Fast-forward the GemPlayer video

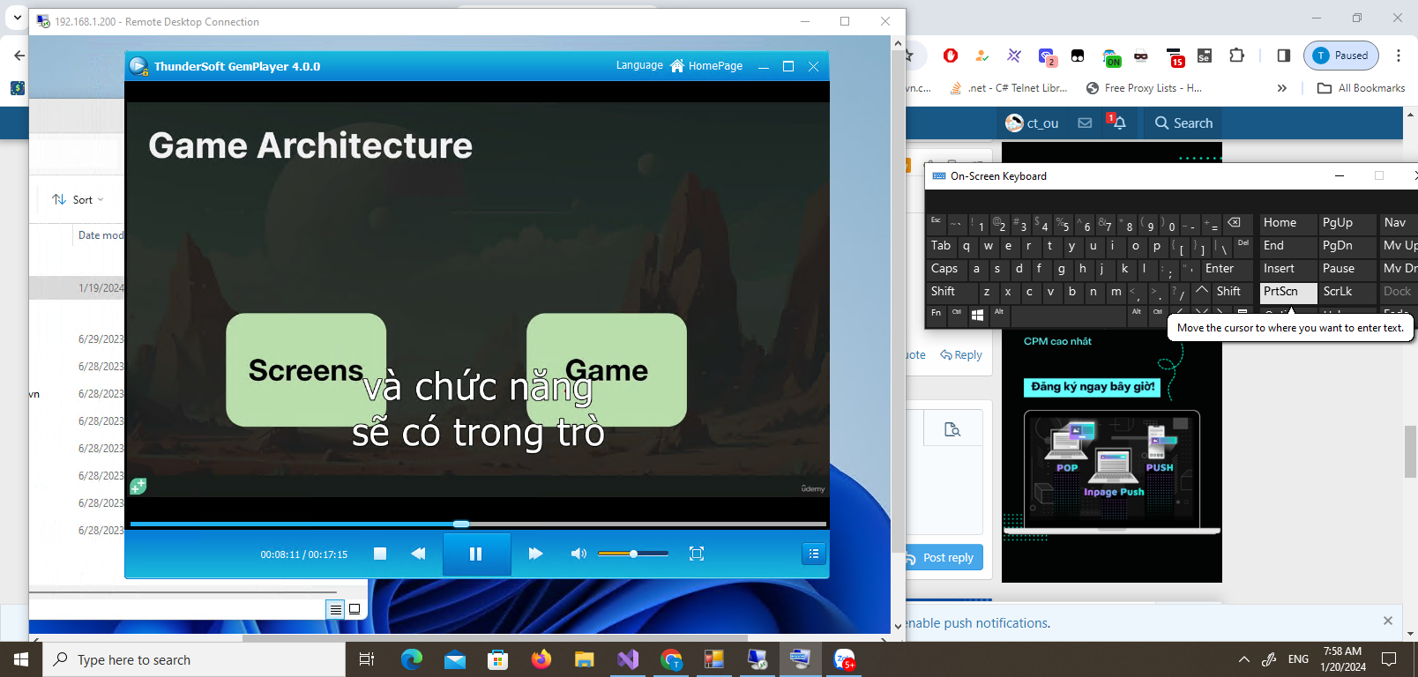click(535, 554)
